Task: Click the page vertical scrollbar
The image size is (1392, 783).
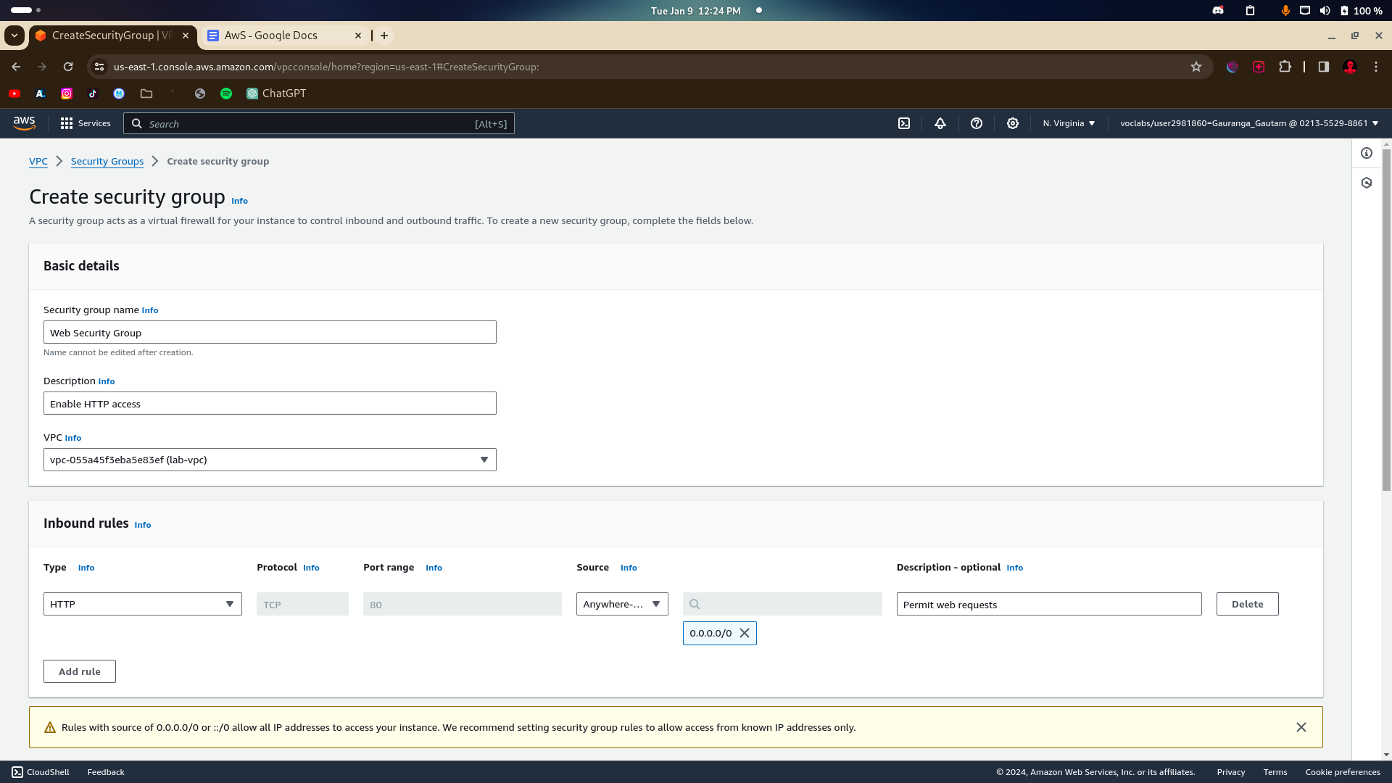Action: pyautogui.click(x=1386, y=319)
